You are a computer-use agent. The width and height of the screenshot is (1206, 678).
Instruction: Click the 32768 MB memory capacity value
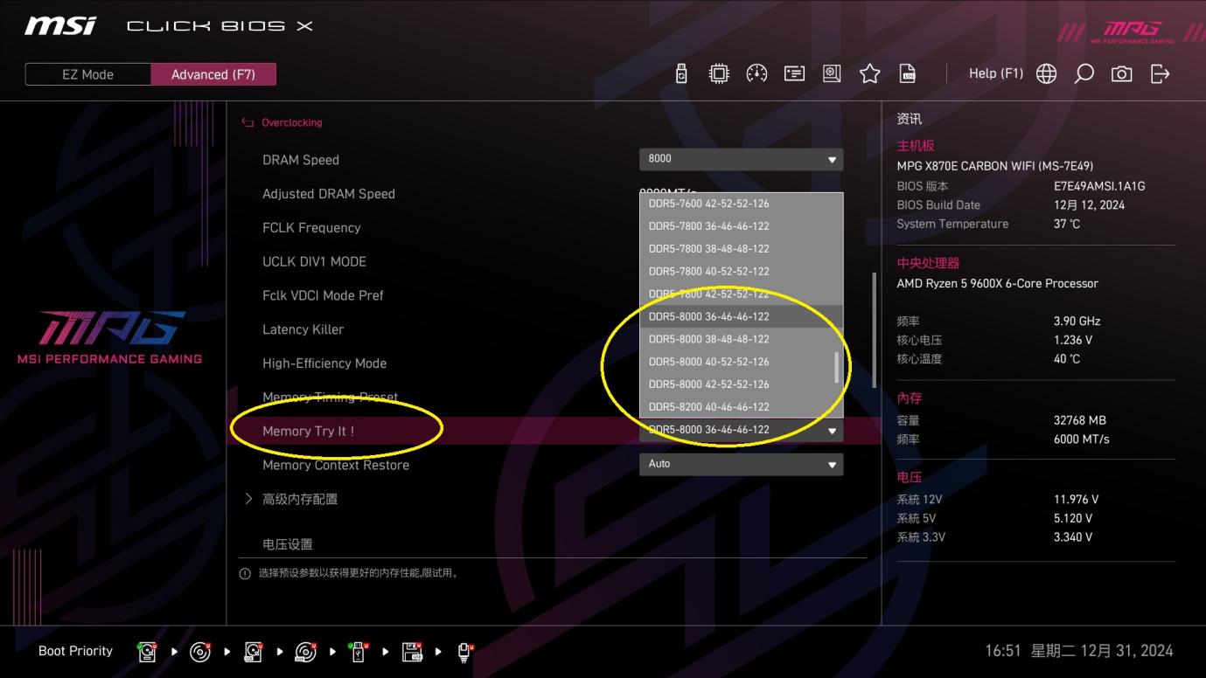pyautogui.click(x=1080, y=420)
